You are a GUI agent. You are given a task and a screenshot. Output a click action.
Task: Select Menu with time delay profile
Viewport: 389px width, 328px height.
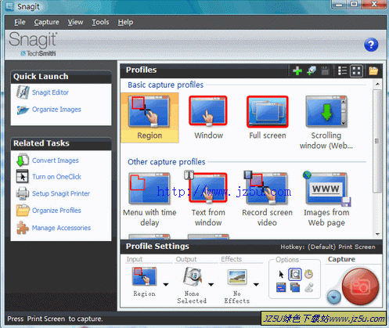[x=149, y=200]
